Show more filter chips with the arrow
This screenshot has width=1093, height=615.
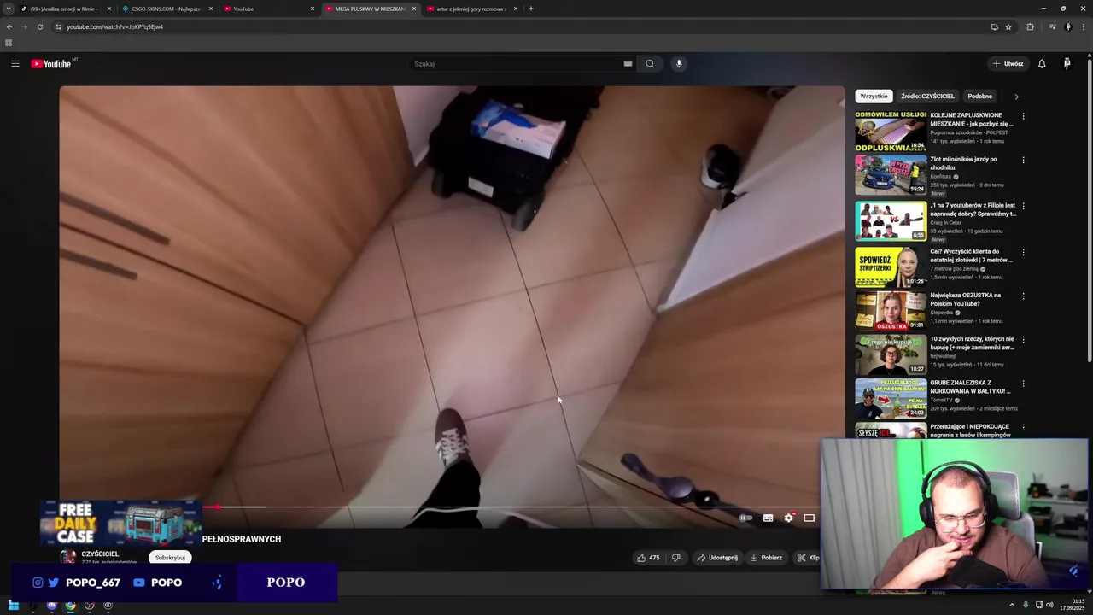[1016, 97]
